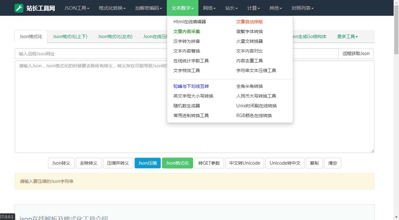
Task: Expand the 更多工具 dropdown
Action: point(347,36)
